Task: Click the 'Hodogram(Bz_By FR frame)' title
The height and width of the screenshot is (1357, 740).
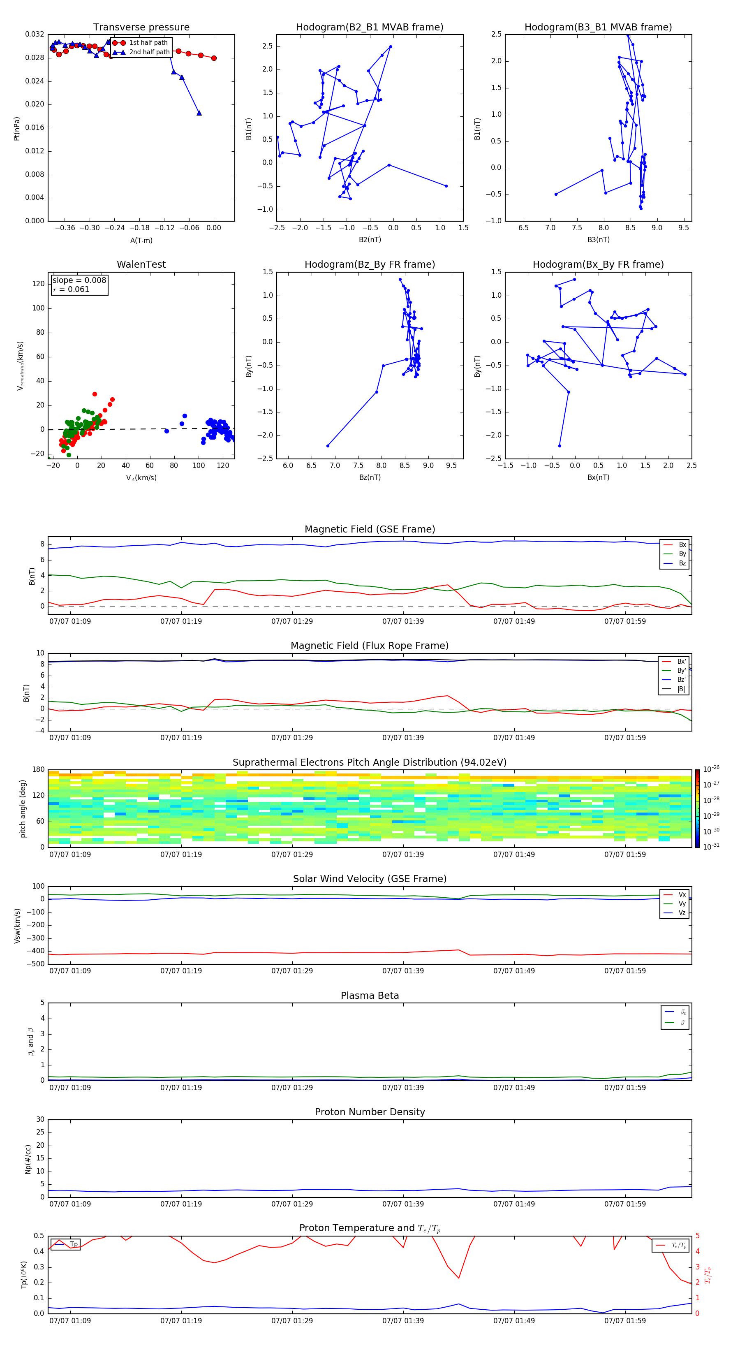Action: (370, 264)
